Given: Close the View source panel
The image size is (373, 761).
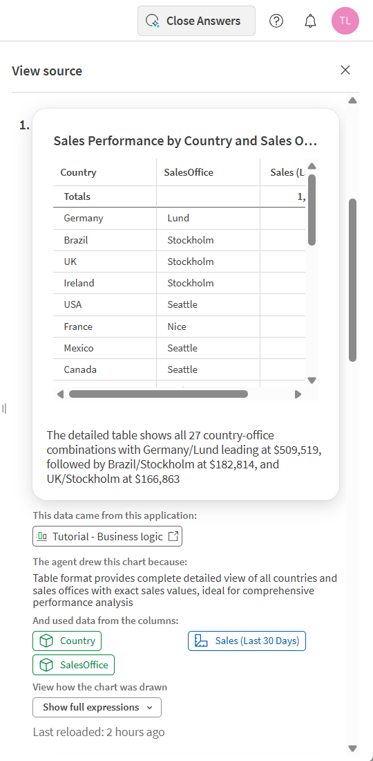Looking at the screenshot, I should point(345,70).
